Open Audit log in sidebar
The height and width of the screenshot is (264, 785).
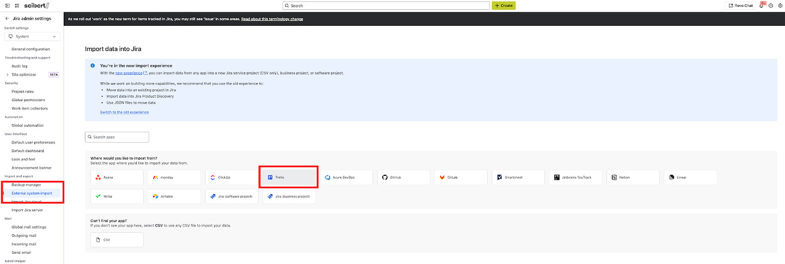point(19,66)
